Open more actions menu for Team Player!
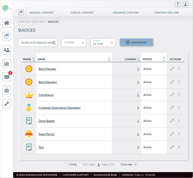Image resolution: width=193 pixels, height=178 pixels. (x=179, y=134)
